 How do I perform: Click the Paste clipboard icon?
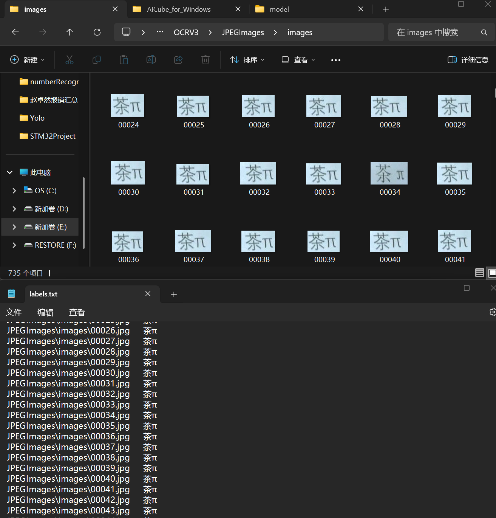tap(124, 60)
